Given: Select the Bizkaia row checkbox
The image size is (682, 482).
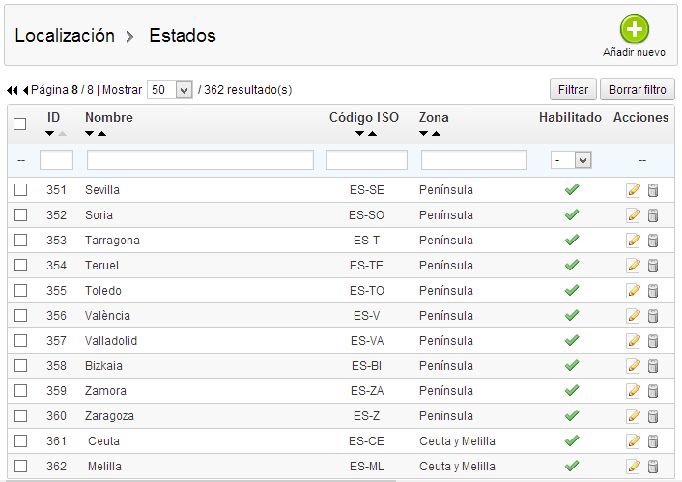Looking at the screenshot, I should [20, 366].
